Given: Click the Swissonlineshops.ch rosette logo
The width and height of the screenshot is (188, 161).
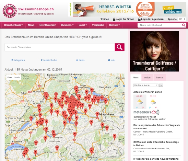Looking at the screenshot, I should point(10,11).
